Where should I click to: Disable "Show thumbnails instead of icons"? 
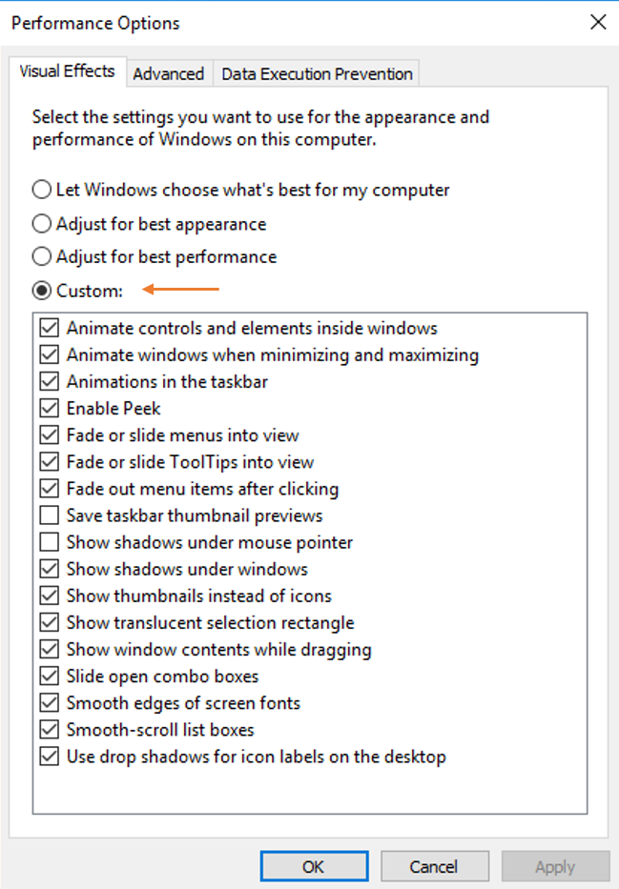point(51,595)
